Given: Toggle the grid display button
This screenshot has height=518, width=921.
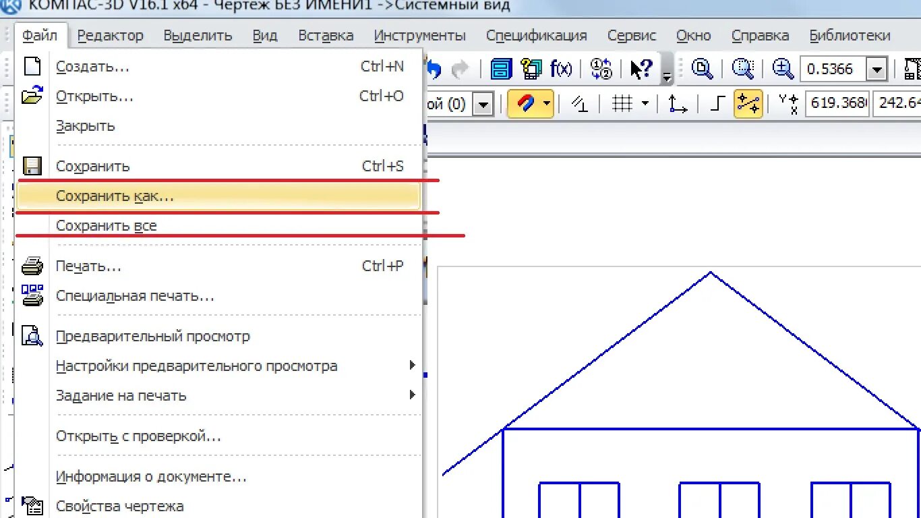Looking at the screenshot, I should pos(622,104).
